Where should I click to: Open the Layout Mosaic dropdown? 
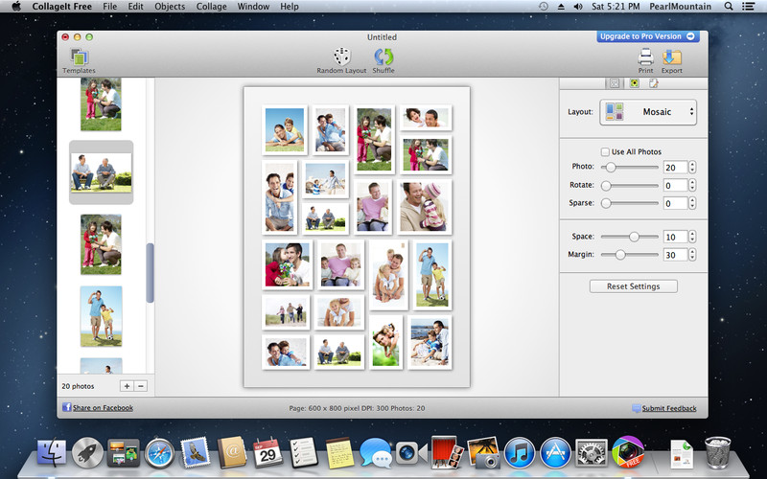(648, 112)
